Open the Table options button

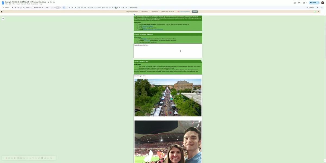[133, 7]
